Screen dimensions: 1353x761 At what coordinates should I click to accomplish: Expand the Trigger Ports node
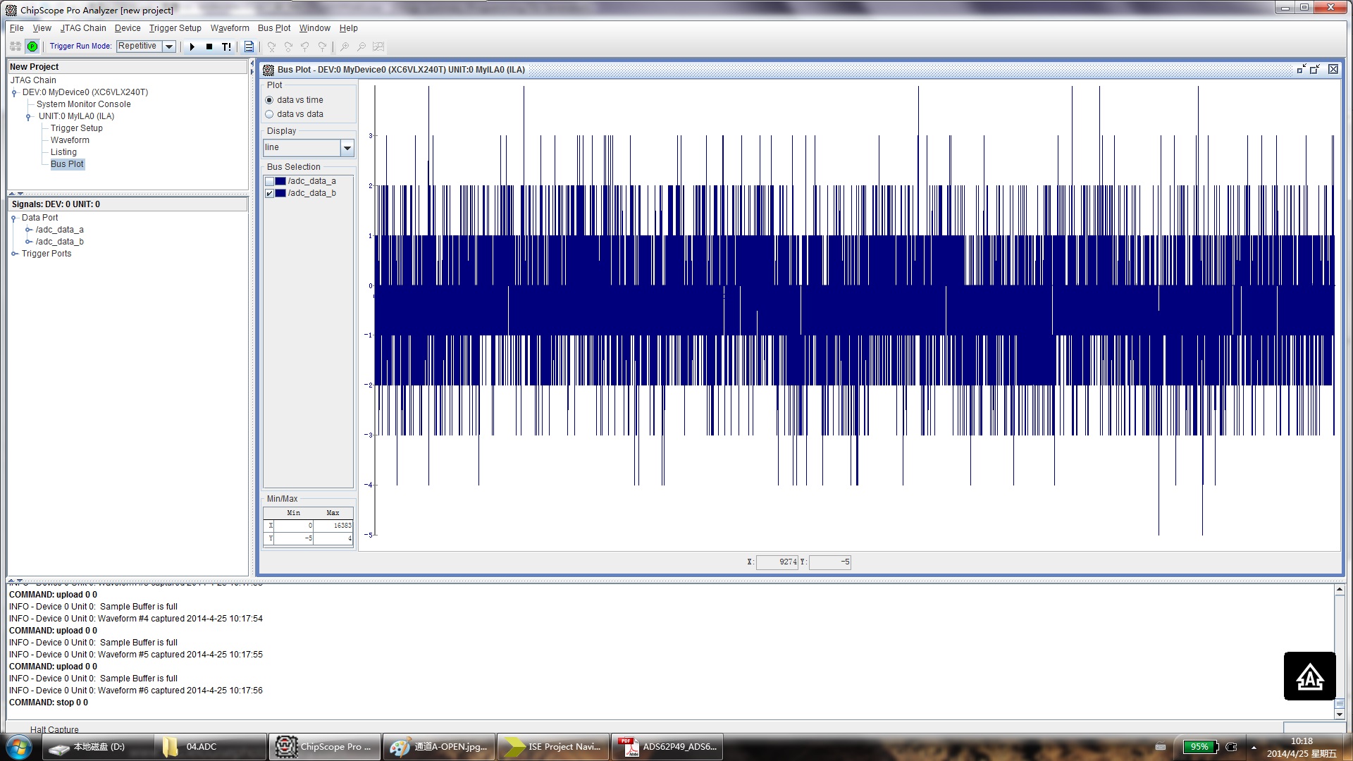[14, 254]
